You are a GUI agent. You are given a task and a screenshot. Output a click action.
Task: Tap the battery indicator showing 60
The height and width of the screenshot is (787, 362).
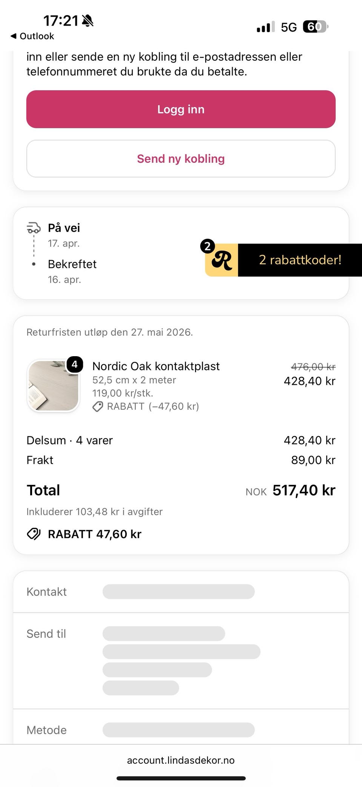[316, 27]
